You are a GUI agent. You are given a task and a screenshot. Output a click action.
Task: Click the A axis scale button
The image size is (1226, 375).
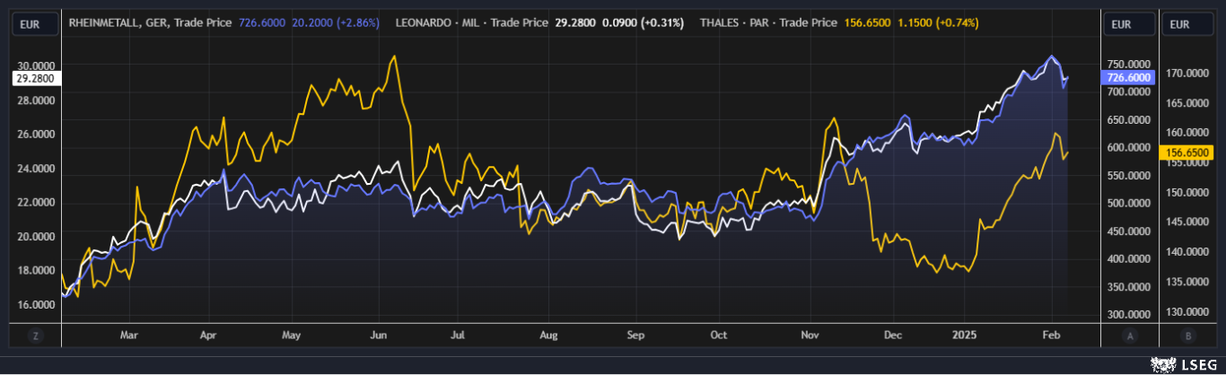(1130, 336)
